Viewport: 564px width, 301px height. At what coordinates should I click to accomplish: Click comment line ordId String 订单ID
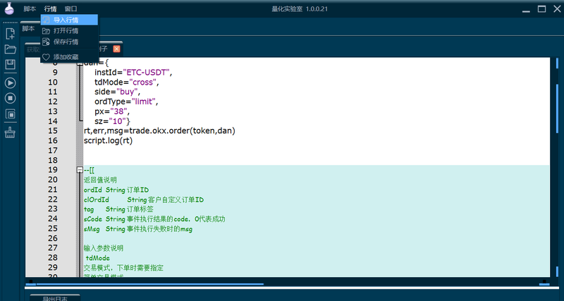[116, 190]
